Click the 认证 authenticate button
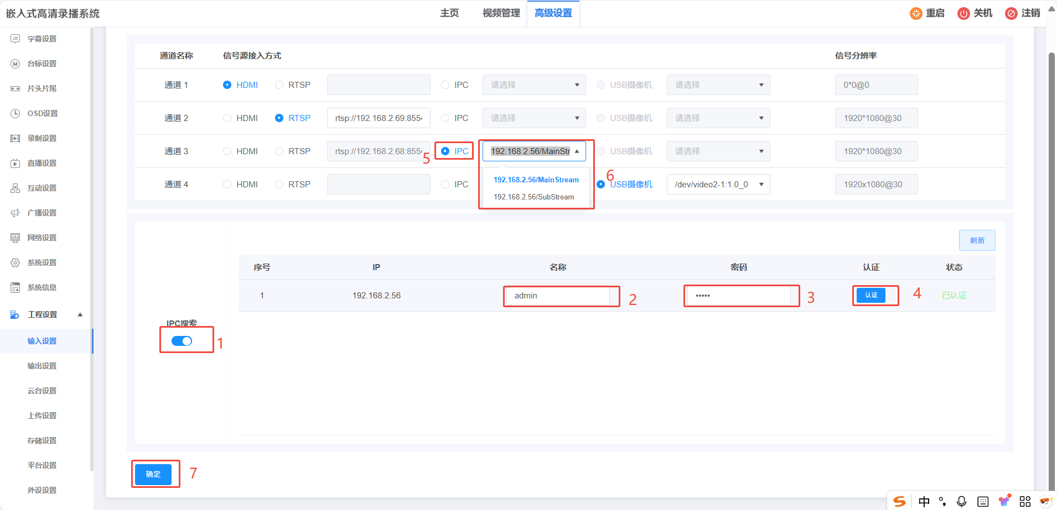 [x=871, y=295]
